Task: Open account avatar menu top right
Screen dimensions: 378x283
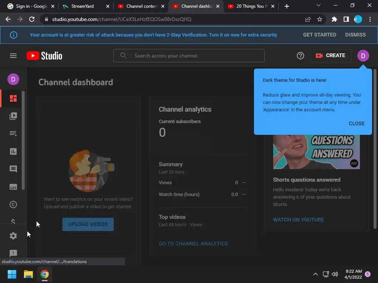Action: 363,56
